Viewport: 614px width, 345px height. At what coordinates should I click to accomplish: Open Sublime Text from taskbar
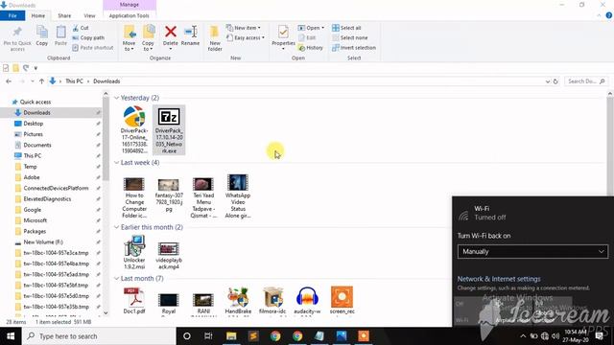[253, 336]
